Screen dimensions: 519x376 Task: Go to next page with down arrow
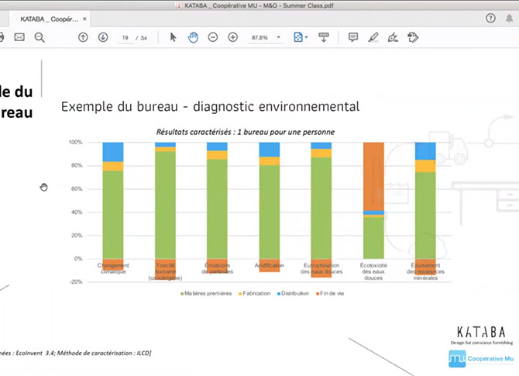point(103,37)
